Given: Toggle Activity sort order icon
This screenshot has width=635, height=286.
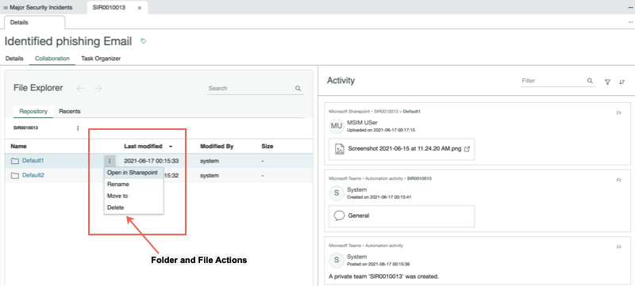Looking at the screenshot, I should (622, 82).
